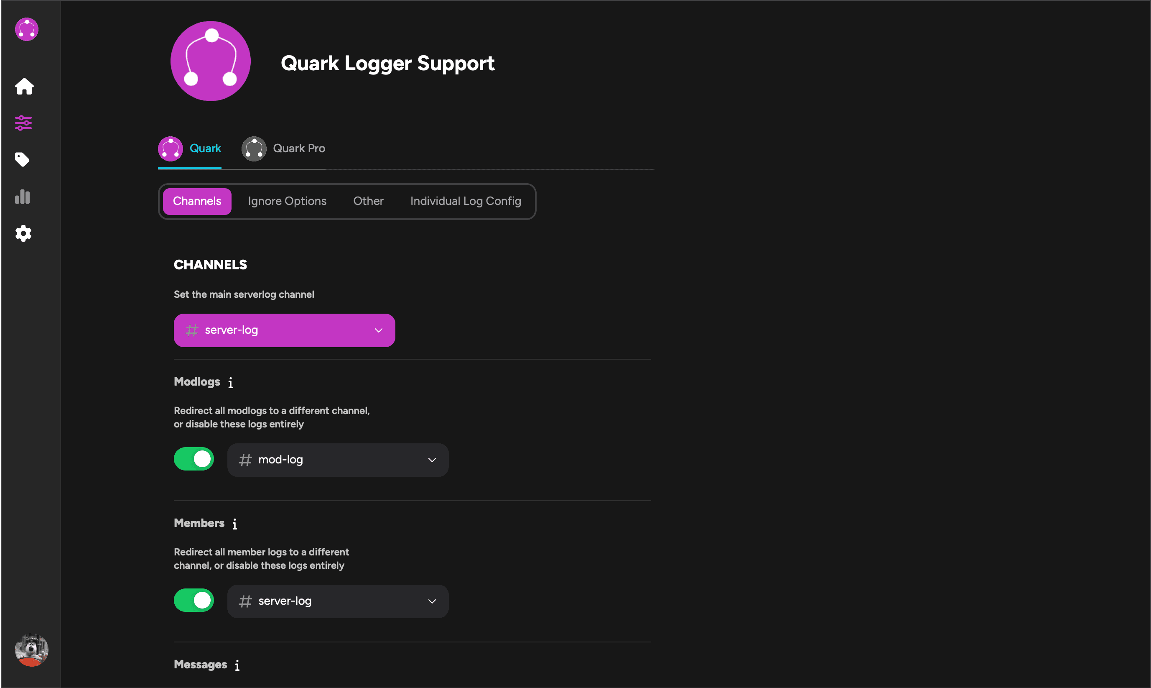This screenshot has width=1151, height=688.
Task: Click the Channels pill button
Action: (x=196, y=201)
